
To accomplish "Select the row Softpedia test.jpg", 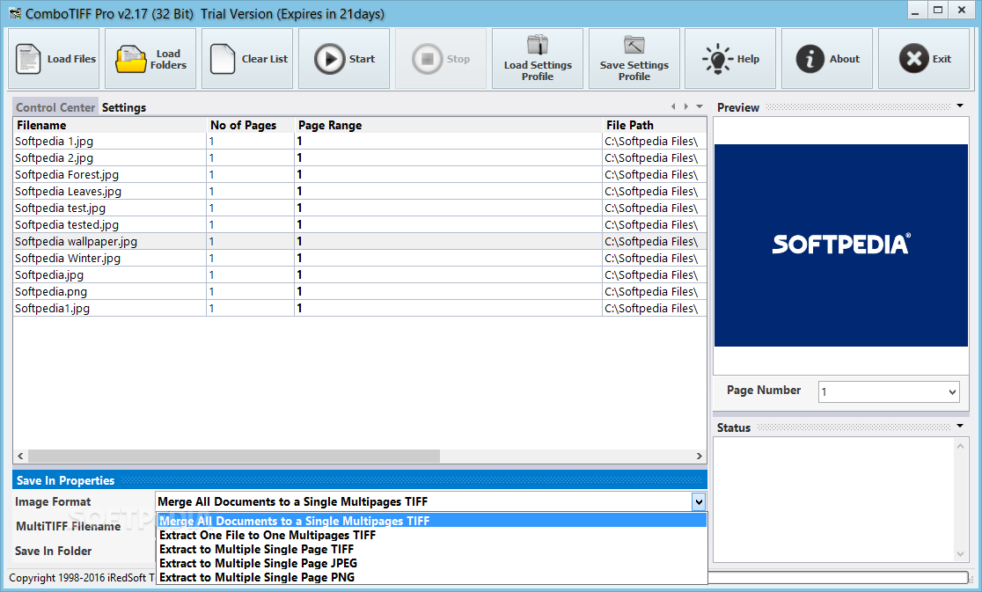I will point(360,208).
